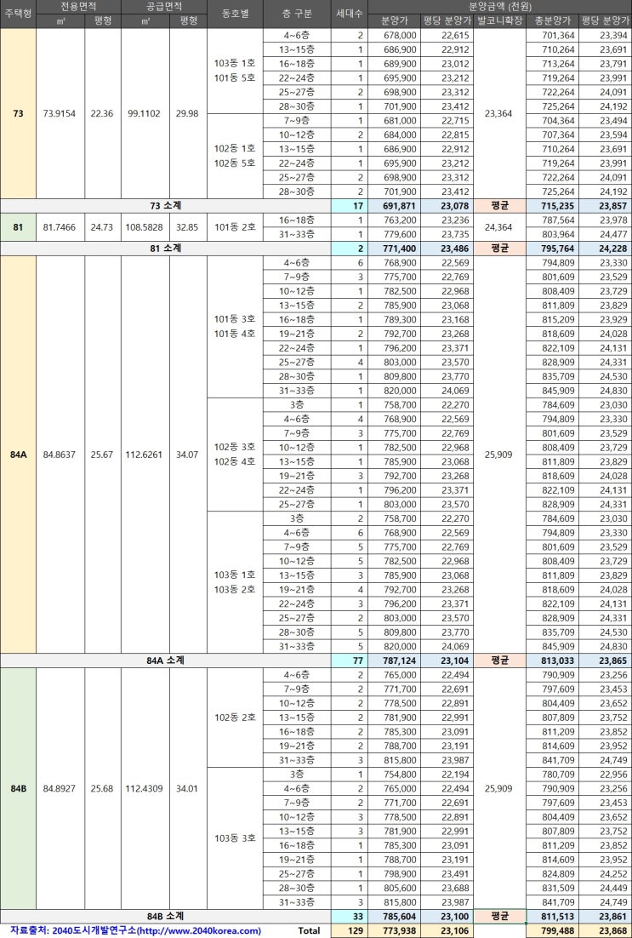Select the 세대수 column header
This screenshot has width=632, height=938.
350,14
